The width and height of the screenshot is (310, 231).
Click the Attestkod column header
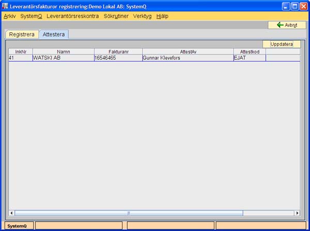click(x=250, y=52)
